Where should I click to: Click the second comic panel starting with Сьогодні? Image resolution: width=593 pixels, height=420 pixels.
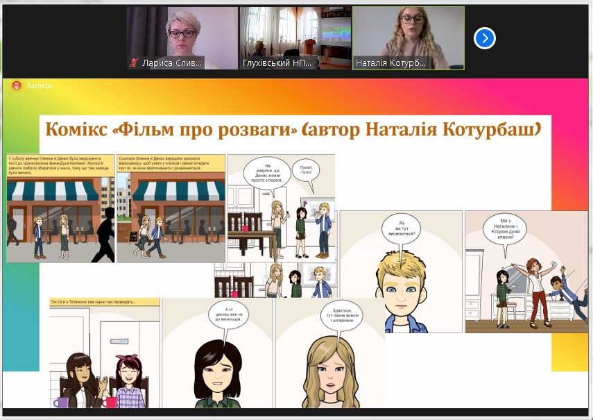tap(171, 208)
